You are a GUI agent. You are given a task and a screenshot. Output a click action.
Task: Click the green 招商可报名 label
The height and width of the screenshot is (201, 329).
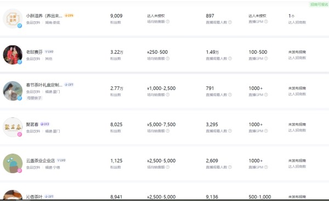[319, 4]
